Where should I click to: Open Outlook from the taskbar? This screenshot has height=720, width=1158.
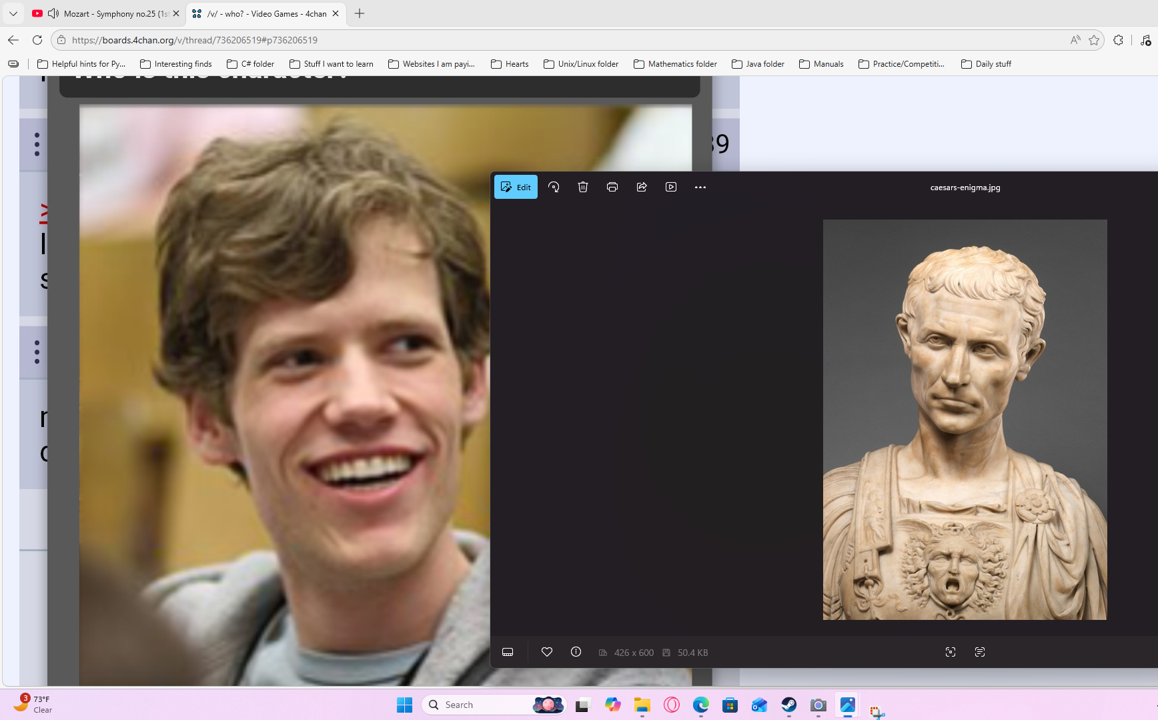coord(760,705)
